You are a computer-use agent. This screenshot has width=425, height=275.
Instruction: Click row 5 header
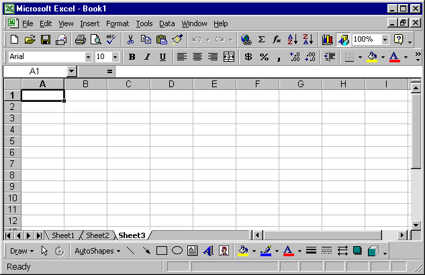click(x=12, y=141)
